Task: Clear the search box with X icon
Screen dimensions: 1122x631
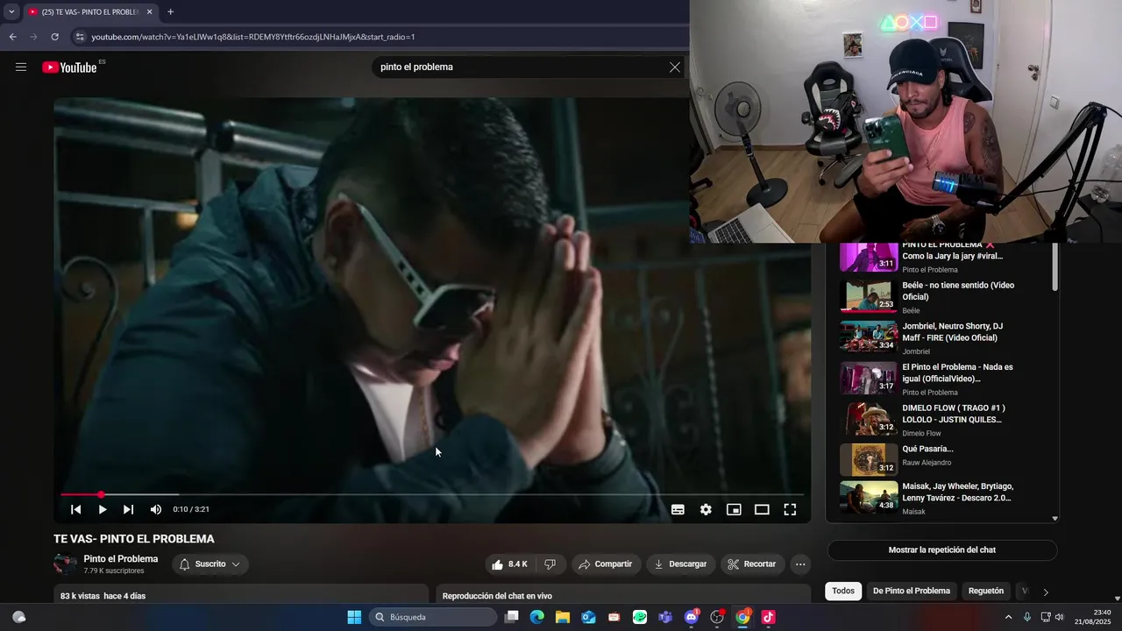Action: (x=675, y=67)
